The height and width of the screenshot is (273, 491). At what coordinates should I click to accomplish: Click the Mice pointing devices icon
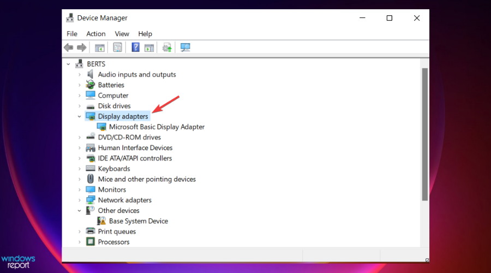tap(91, 179)
